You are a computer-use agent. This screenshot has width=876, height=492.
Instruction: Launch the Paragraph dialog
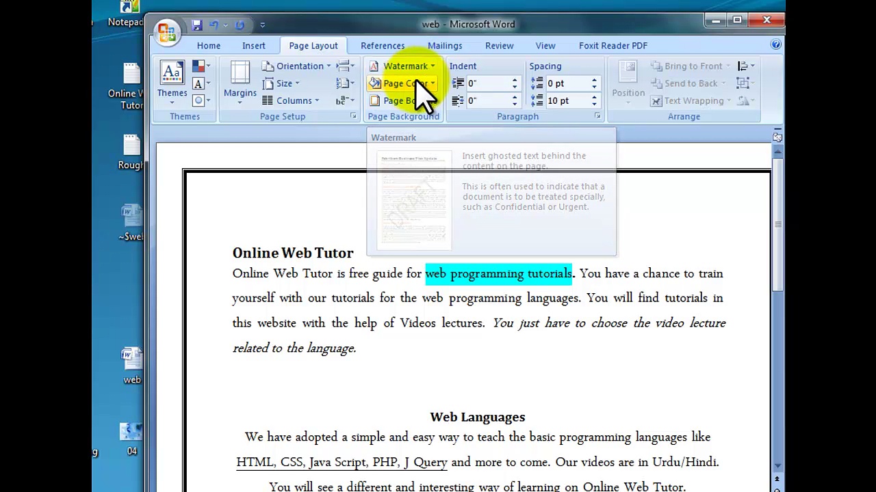pos(597,116)
